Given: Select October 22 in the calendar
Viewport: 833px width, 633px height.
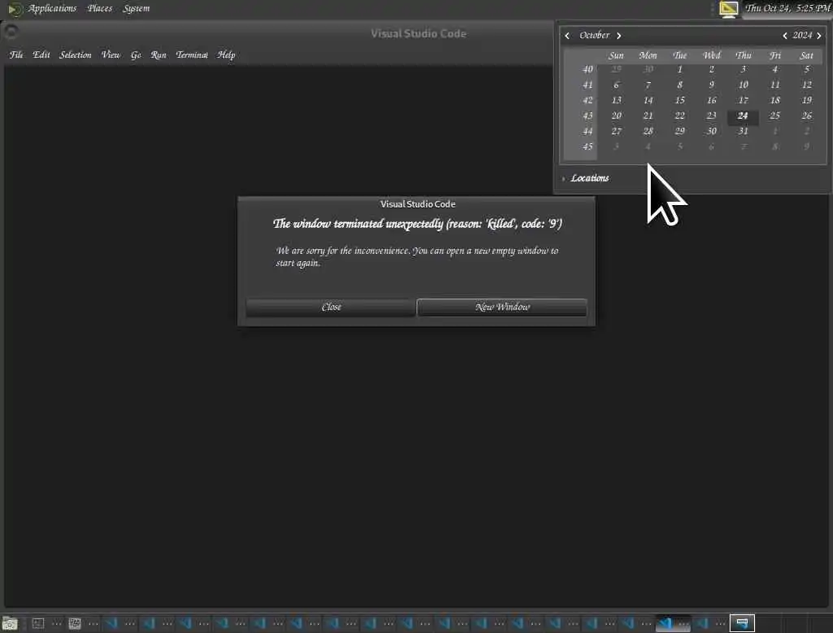Looking at the screenshot, I should point(680,116).
